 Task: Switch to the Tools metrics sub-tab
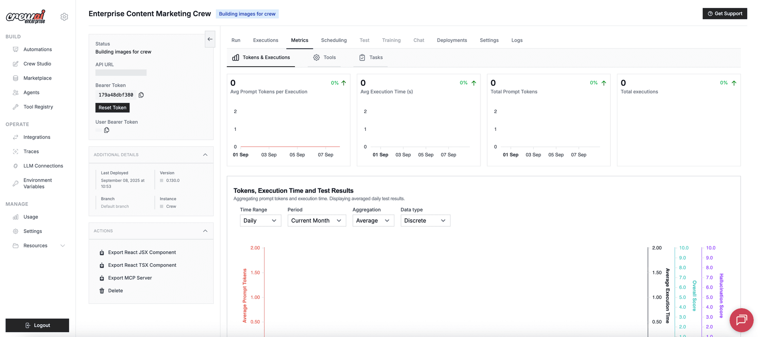[325, 58]
